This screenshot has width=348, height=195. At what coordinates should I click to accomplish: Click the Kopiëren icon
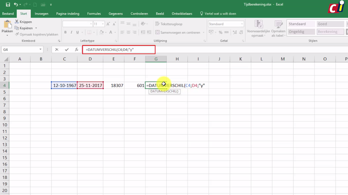(x=17, y=28)
